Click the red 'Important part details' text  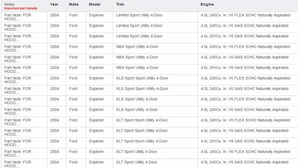pyautogui.click(x=21, y=8)
